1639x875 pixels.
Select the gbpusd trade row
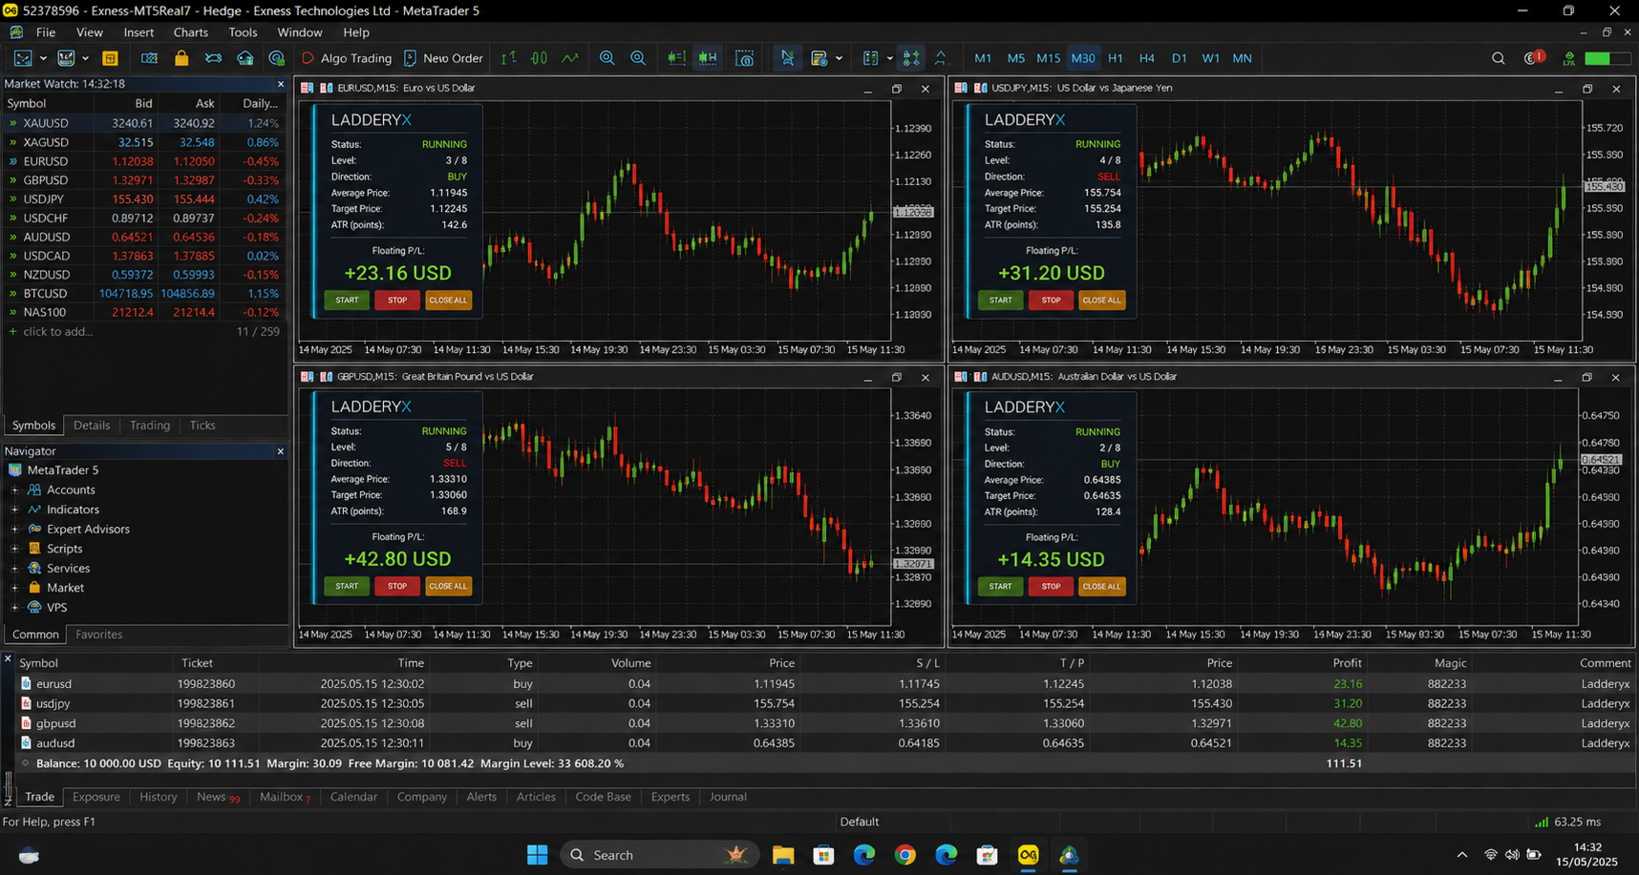pyautogui.click(x=825, y=723)
